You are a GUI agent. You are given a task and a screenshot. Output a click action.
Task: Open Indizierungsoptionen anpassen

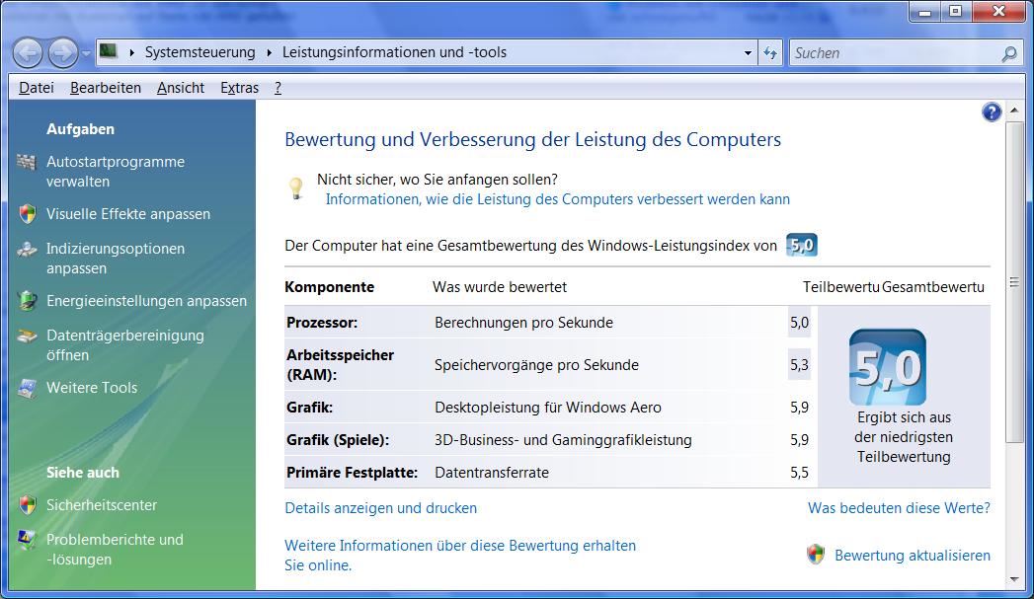[x=116, y=259]
